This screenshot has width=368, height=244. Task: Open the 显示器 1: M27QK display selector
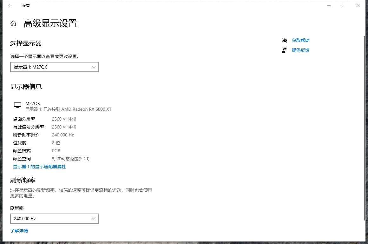(54, 67)
